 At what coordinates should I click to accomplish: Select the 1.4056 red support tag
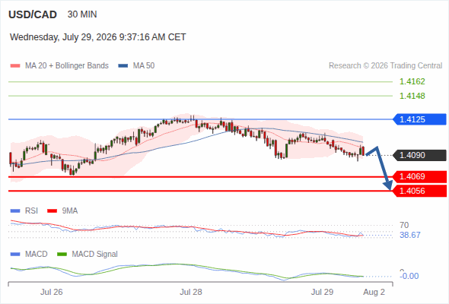tap(419, 191)
